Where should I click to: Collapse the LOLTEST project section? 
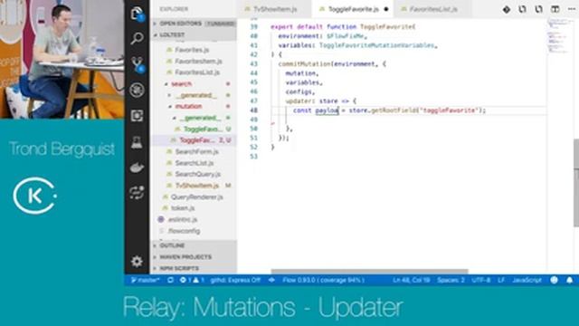tap(194, 34)
